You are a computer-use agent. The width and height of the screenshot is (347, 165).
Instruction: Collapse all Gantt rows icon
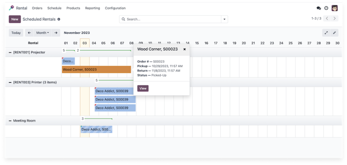(x=334, y=33)
